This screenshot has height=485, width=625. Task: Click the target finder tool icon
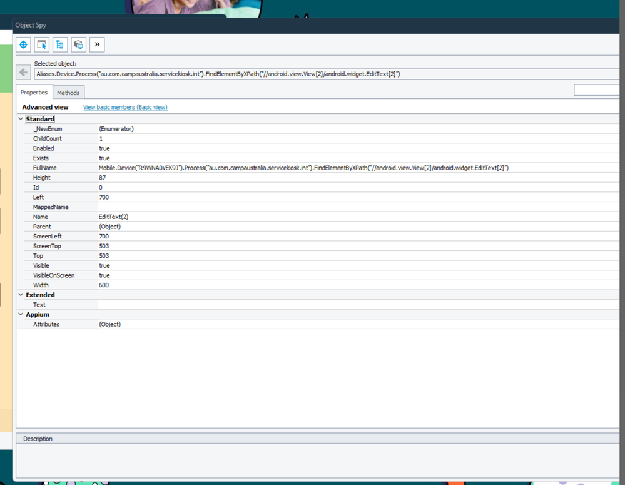click(23, 44)
